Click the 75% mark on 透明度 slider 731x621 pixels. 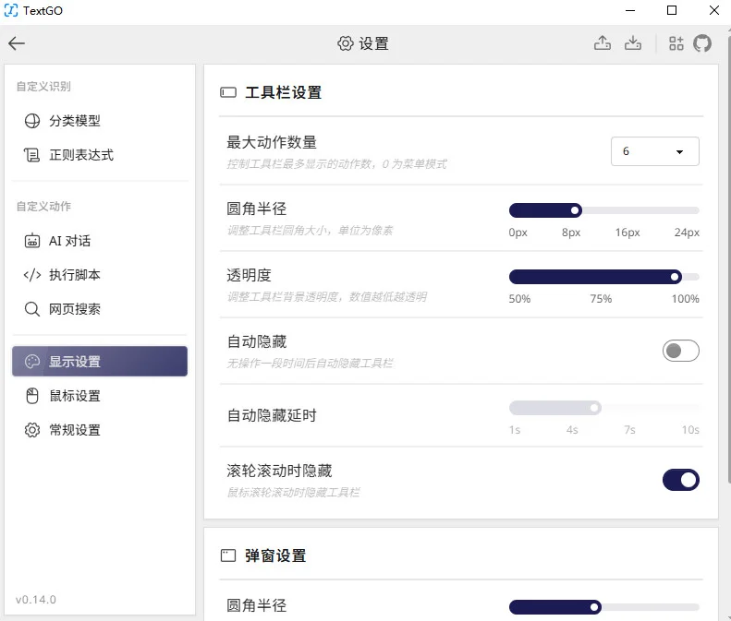[x=601, y=299]
